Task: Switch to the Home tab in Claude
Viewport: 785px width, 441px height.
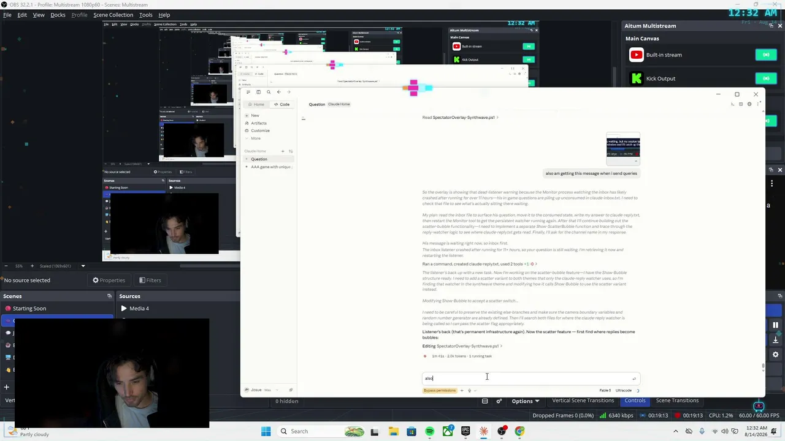Action: (x=256, y=104)
